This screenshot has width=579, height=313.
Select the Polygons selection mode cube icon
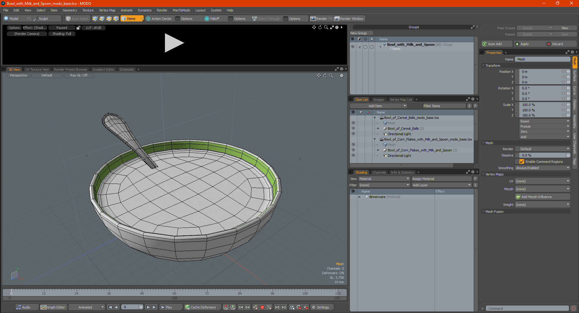pyautogui.click(x=109, y=19)
